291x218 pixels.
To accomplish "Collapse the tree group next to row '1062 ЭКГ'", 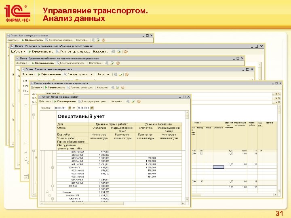I will (x=53, y=199).
